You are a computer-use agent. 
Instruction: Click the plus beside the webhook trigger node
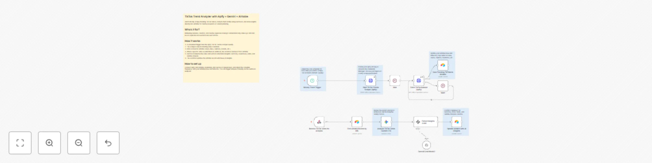click(x=311, y=122)
